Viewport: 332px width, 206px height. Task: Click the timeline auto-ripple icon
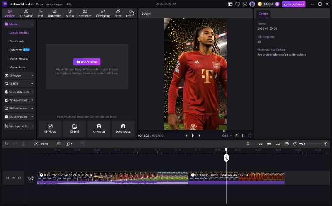pyautogui.click(x=269, y=144)
